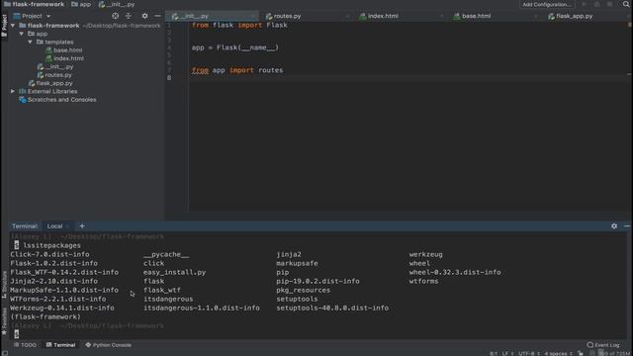Select base.html in project tree
The width and height of the screenshot is (633, 356).
pyautogui.click(x=63, y=50)
